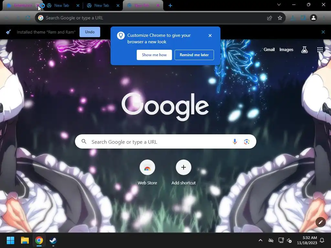Start voice search with microphone icon
Viewport: 331px width, 248px height.
tap(235, 141)
